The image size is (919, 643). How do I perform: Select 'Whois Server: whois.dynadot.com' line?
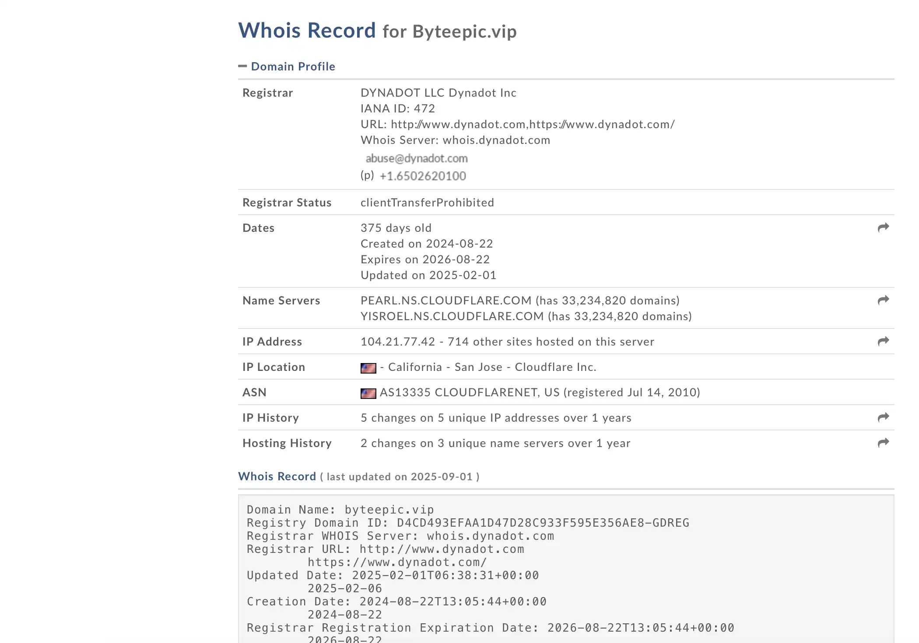455,140
